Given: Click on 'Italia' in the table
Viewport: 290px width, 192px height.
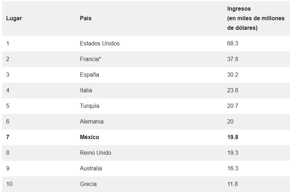Looking at the screenshot, I should (x=86, y=90).
